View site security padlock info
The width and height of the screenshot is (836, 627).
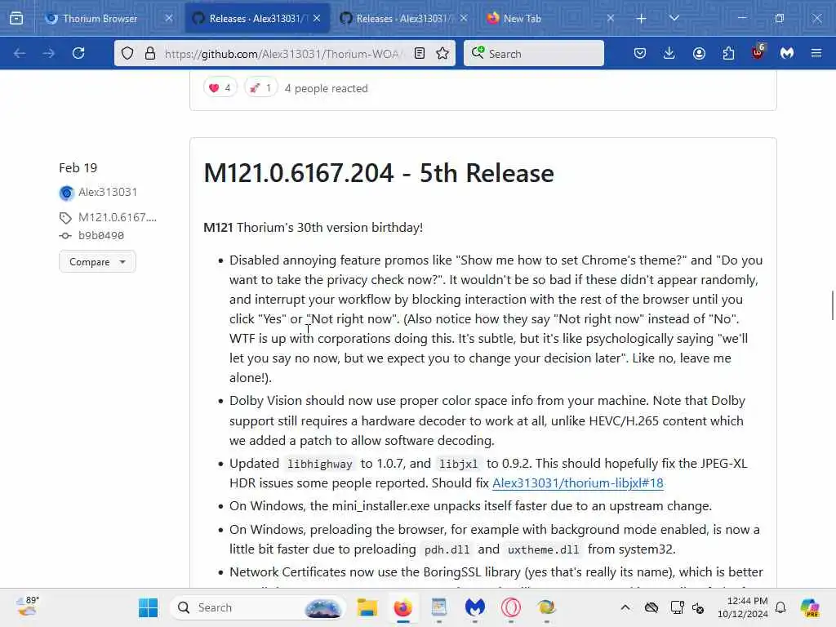(x=150, y=53)
